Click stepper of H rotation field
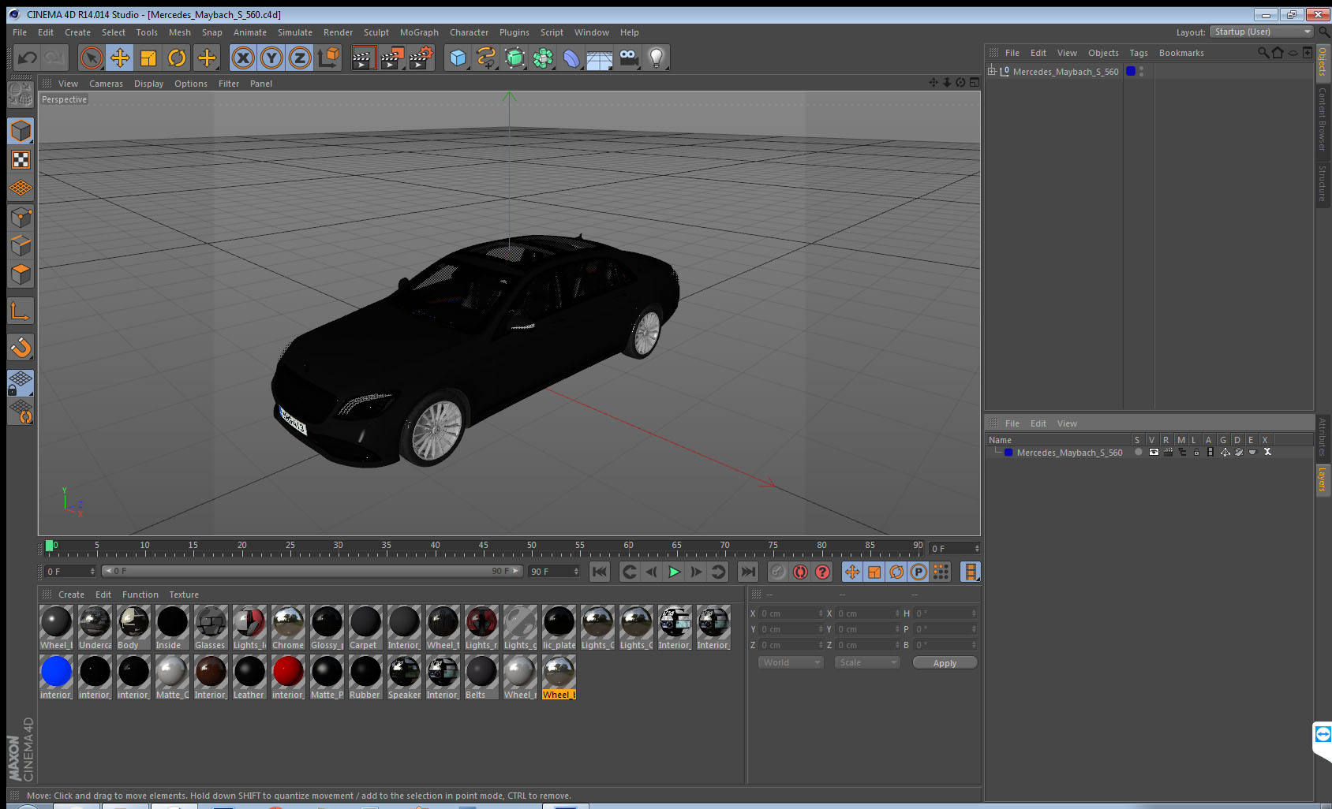The image size is (1332, 809). (974, 613)
